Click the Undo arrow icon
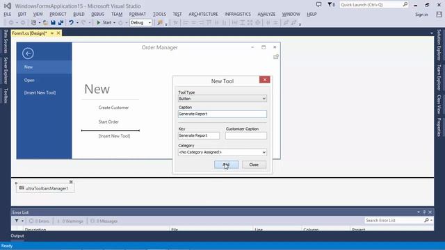The width and height of the screenshot is (445, 250). point(71,22)
